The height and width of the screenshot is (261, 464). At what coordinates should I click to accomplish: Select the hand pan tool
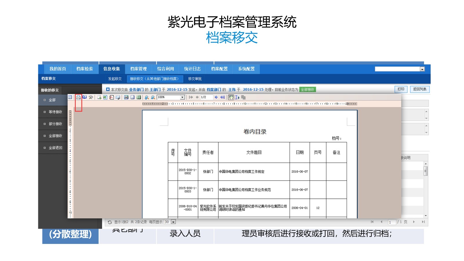(231, 97)
